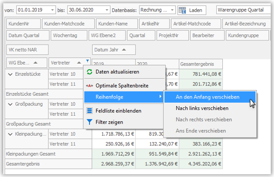The height and width of the screenshot is (177, 274).
Task: Open the von date dropdown
Action: 52,10
